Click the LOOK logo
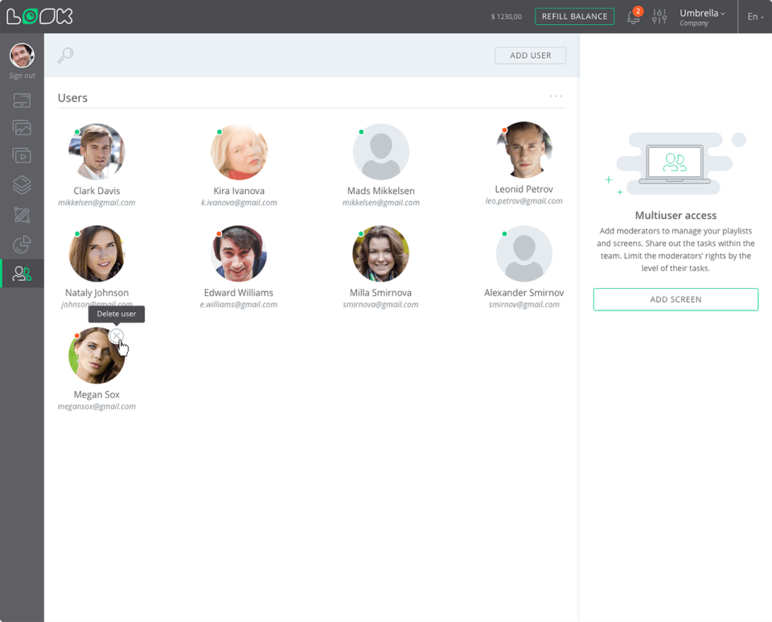Image resolution: width=772 pixels, height=622 pixels. coord(39,16)
